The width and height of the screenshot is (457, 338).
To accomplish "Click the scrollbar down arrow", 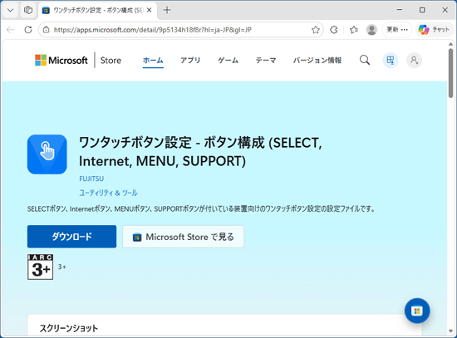I will click(450, 331).
